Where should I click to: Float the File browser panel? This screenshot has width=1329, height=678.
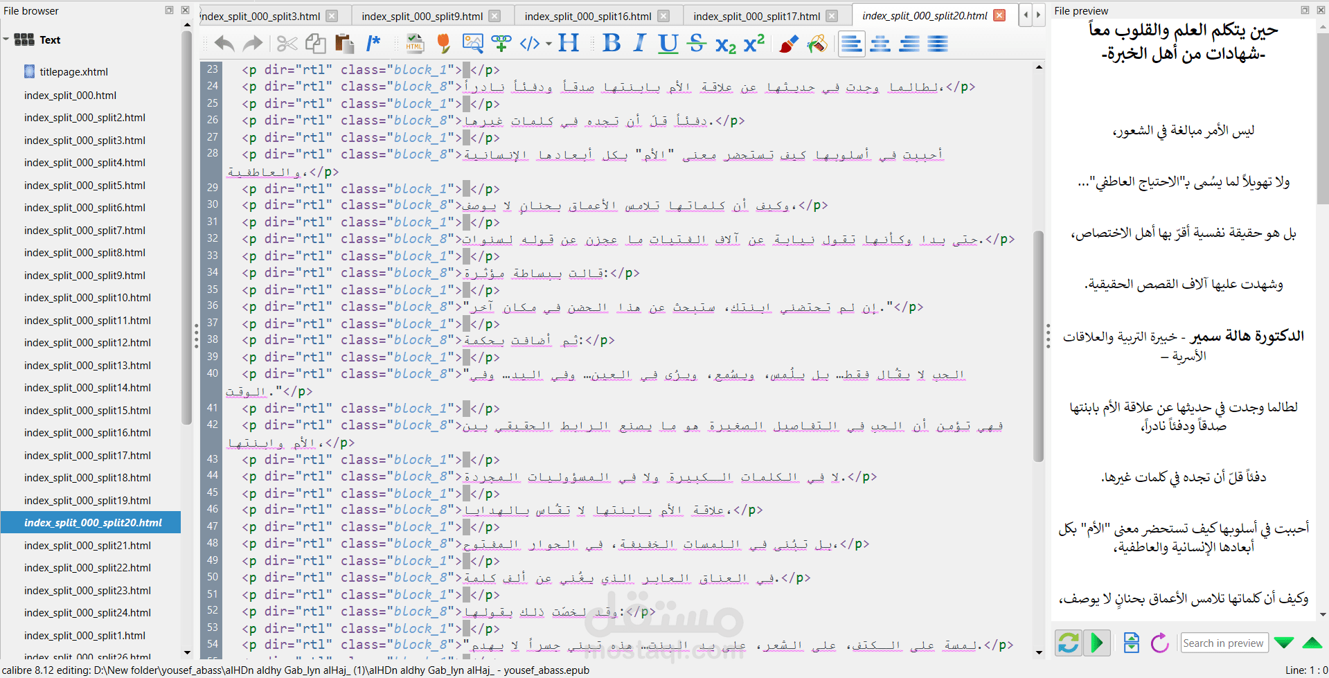[x=169, y=10]
